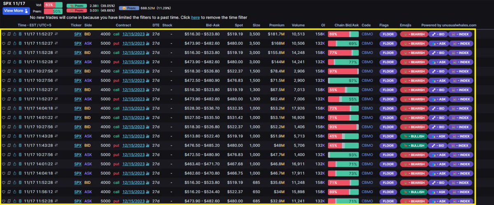
Task: Click the 14:01:22 timestamp in $53.1M row
Action: tap(38, 117)
